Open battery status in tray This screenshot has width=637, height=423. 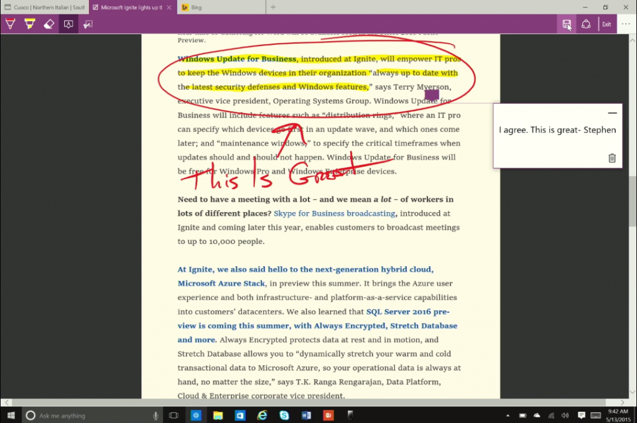pyautogui.click(x=523, y=416)
